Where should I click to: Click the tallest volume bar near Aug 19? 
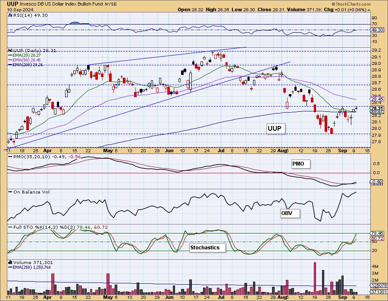pos(315,278)
